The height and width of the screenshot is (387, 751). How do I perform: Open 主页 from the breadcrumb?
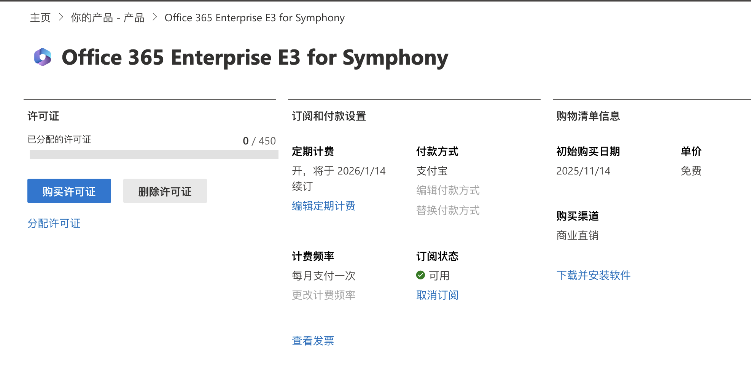pos(40,17)
